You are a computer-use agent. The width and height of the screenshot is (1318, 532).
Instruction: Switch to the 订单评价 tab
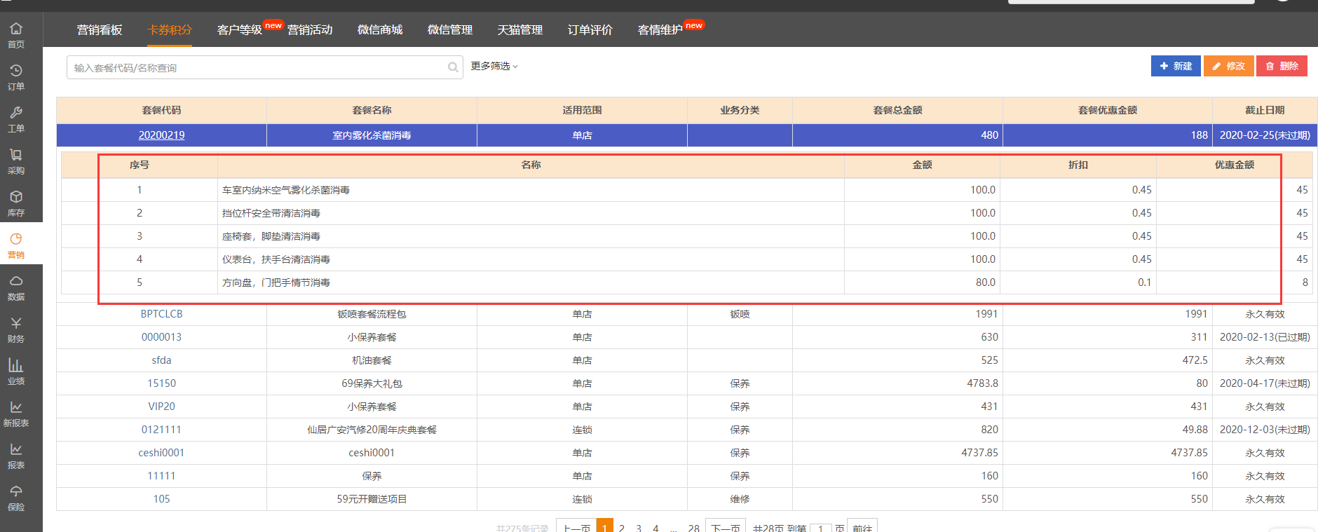pyautogui.click(x=590, y=29)
